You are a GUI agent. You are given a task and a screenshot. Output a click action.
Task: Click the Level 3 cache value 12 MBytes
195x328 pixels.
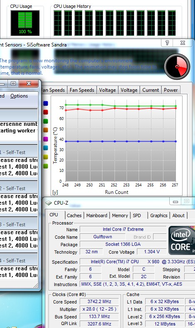pos(165,324)
